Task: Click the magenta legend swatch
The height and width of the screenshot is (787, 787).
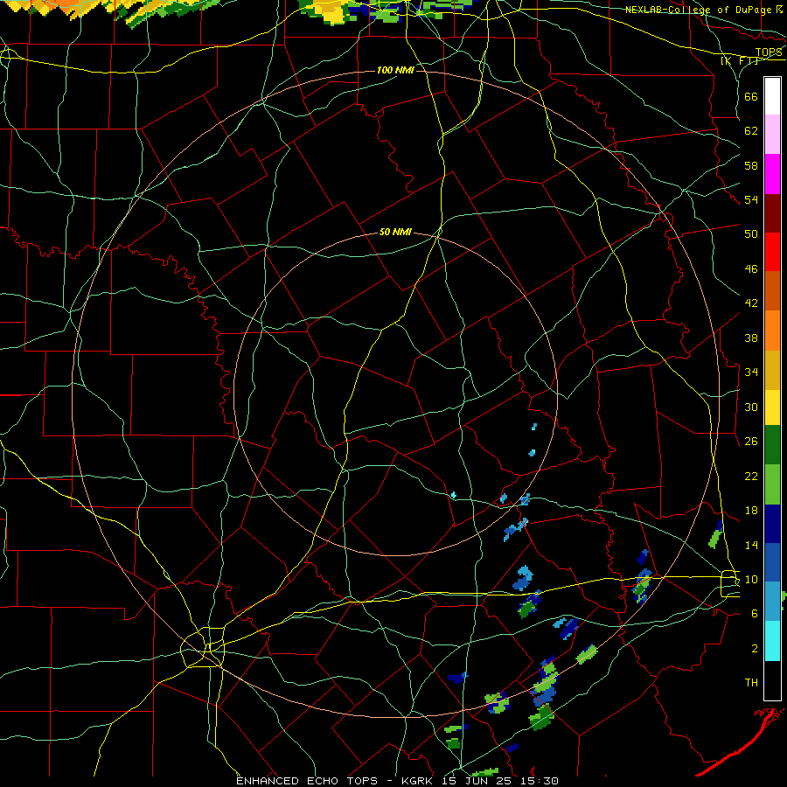Action: point(772,174)
